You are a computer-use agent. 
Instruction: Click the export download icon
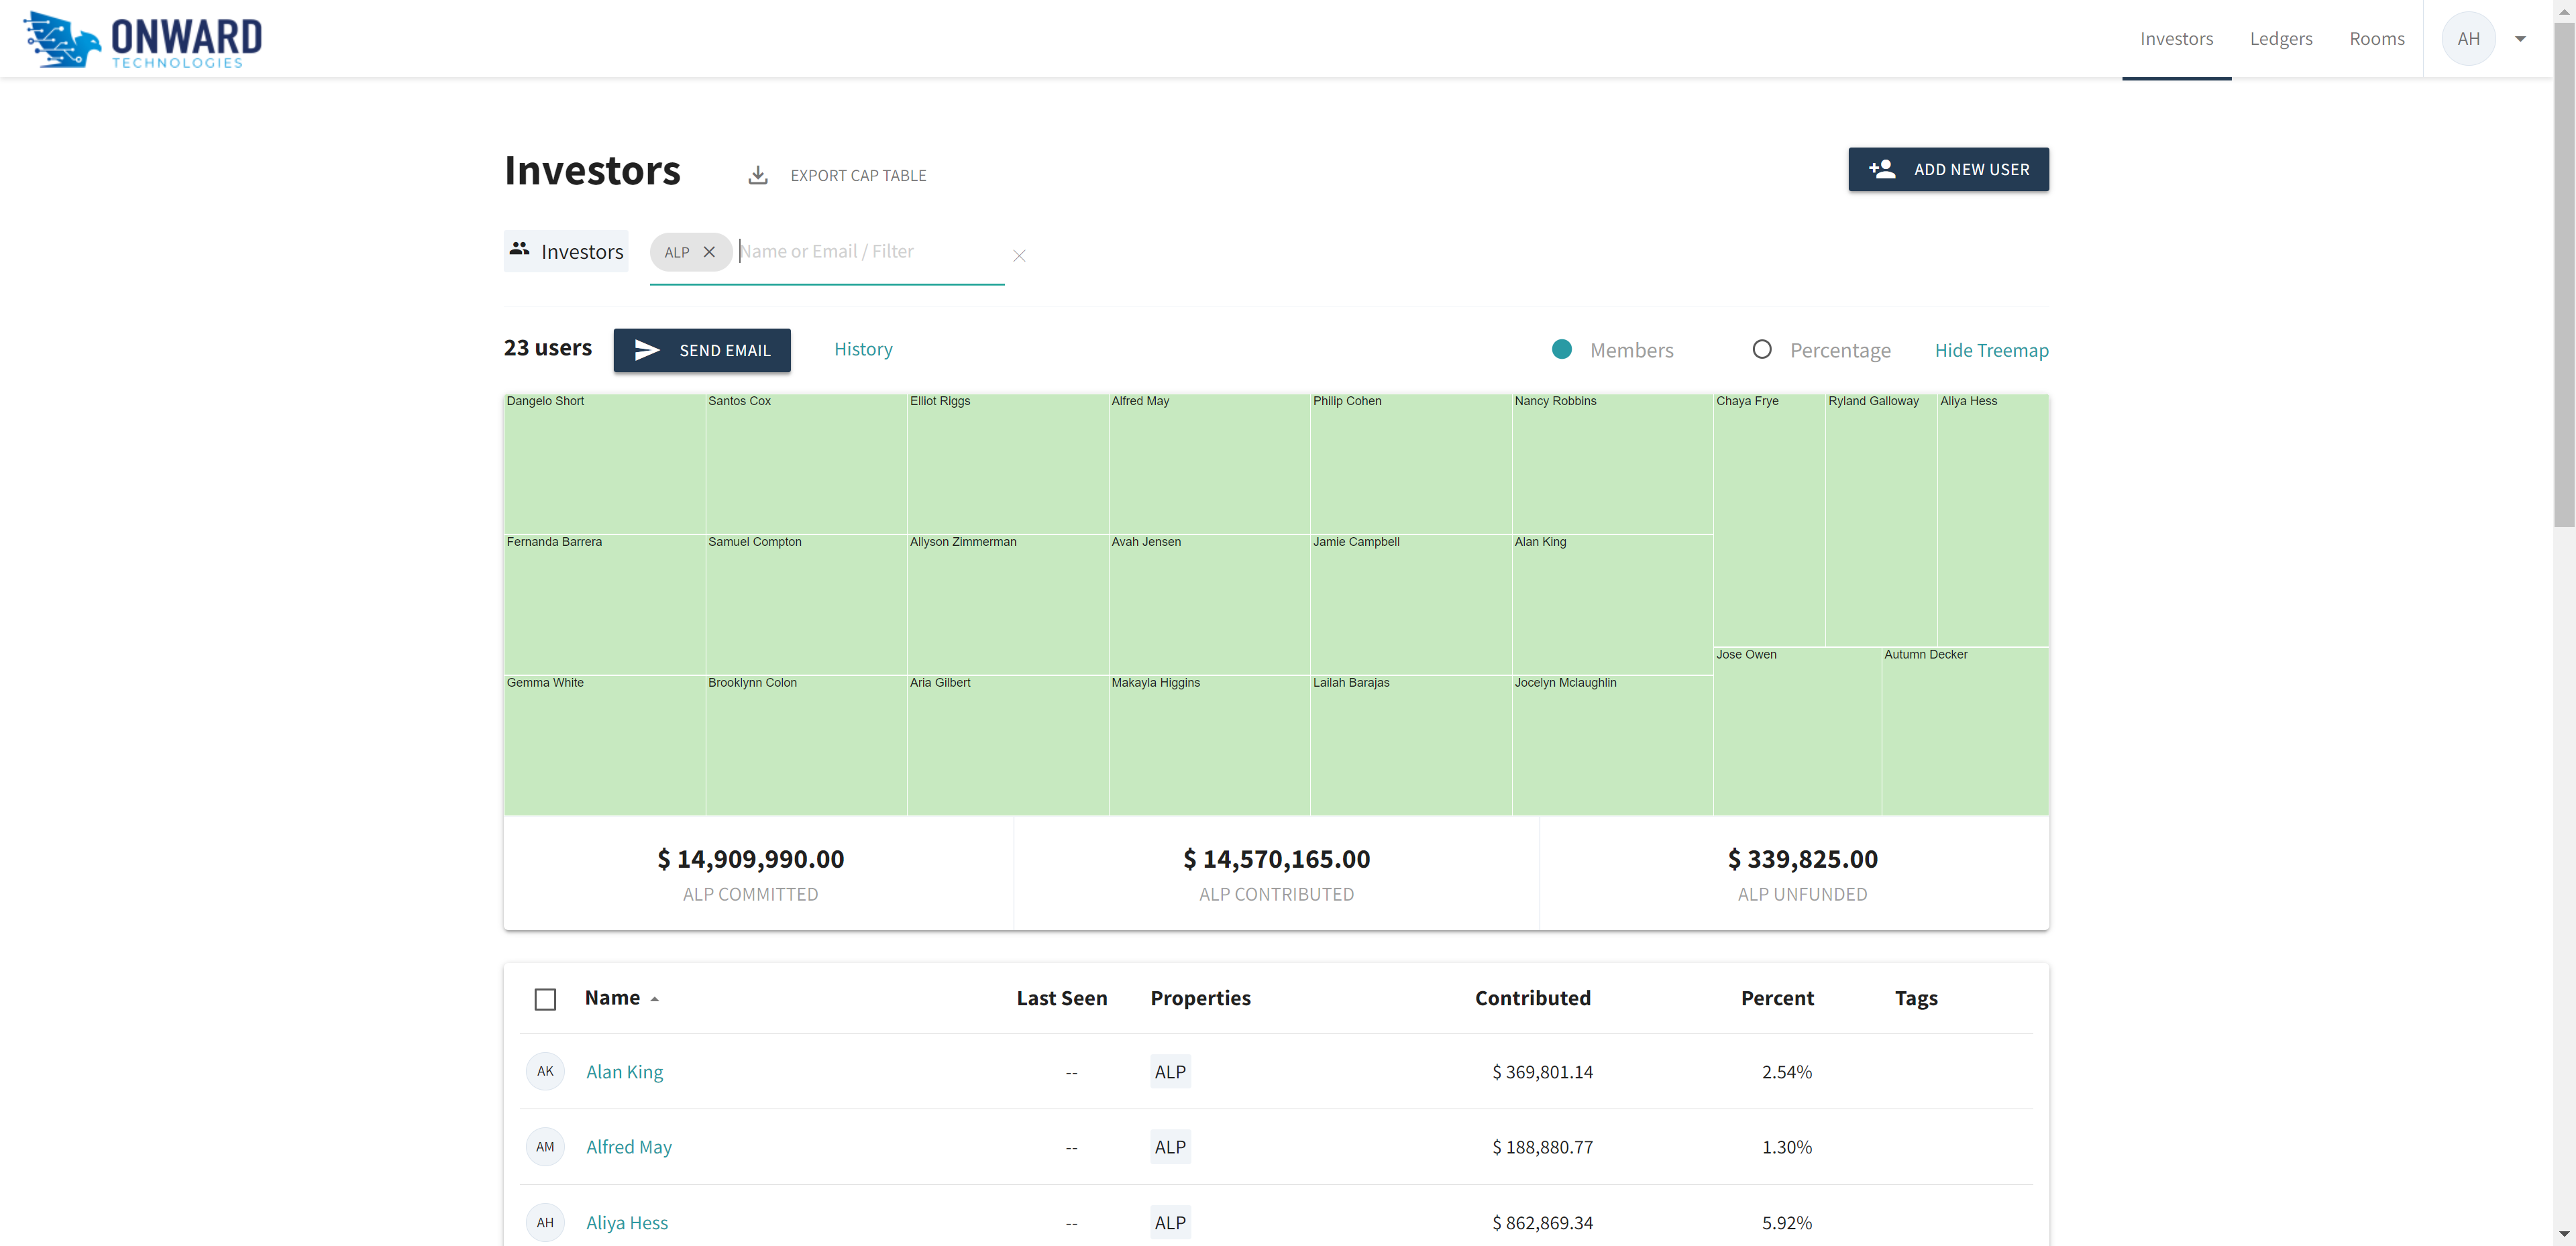[758, 175]
